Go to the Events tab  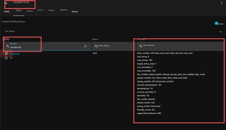tap(51, 11)
